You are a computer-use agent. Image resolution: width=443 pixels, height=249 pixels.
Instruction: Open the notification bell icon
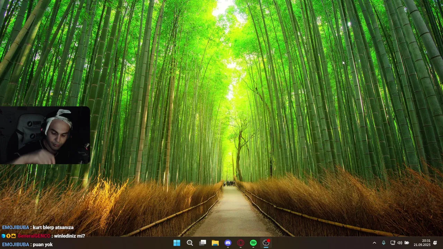coord(435,243)
